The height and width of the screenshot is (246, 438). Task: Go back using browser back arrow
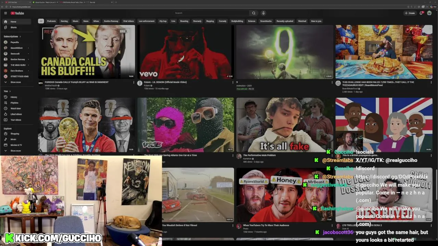pos(2,6)
